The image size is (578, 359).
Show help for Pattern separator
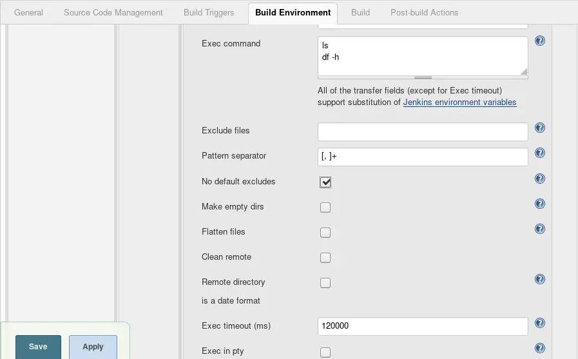540,153
